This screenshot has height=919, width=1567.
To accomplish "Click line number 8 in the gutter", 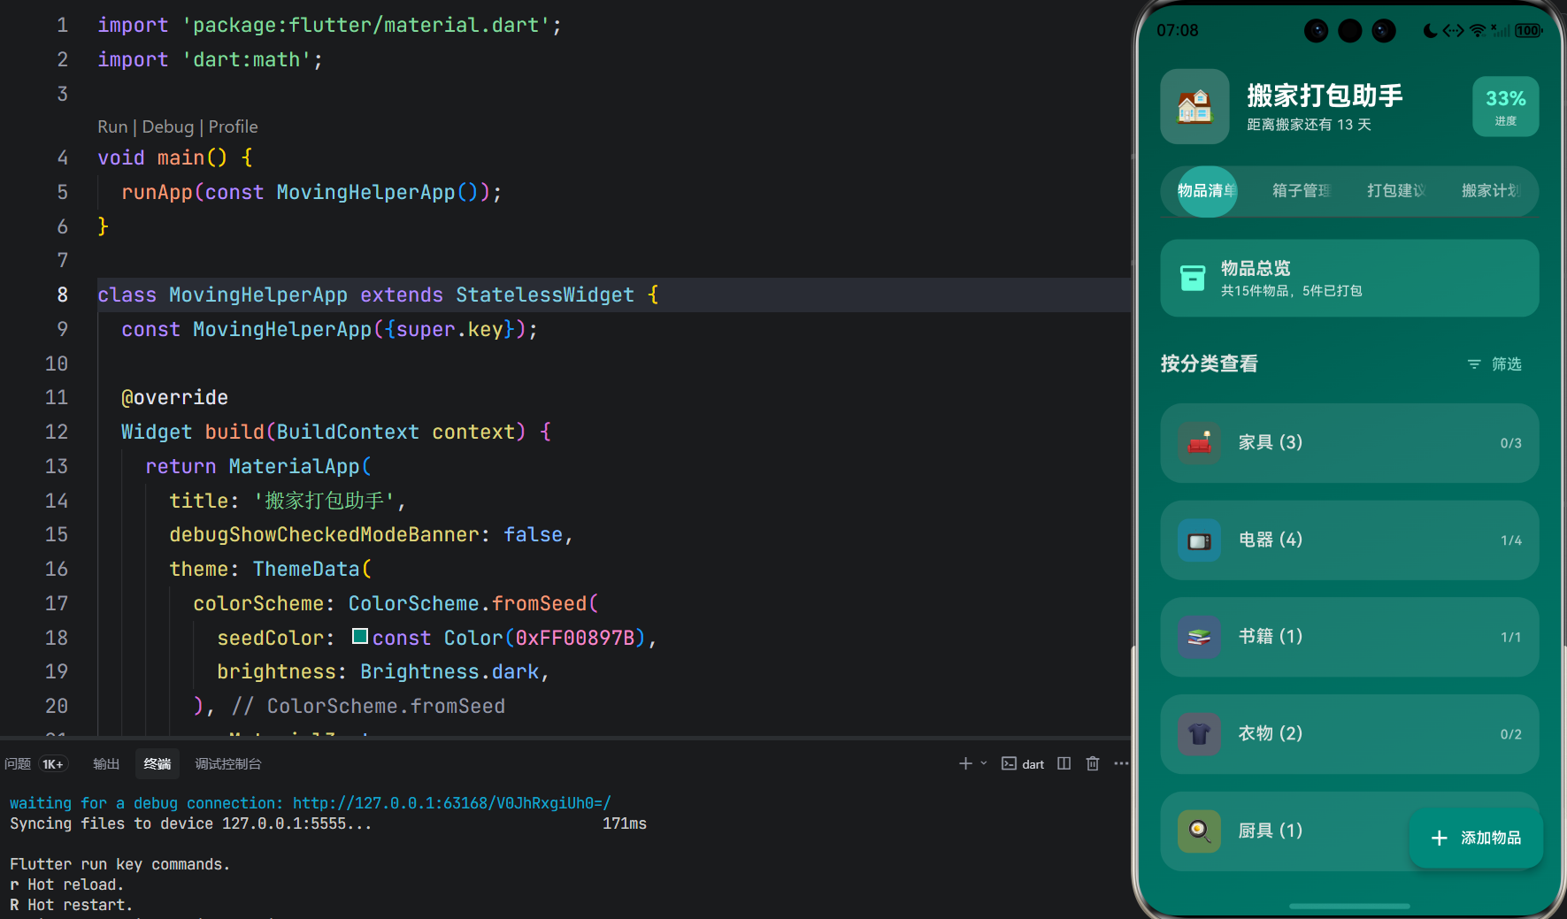I will [x=62, y=295].
